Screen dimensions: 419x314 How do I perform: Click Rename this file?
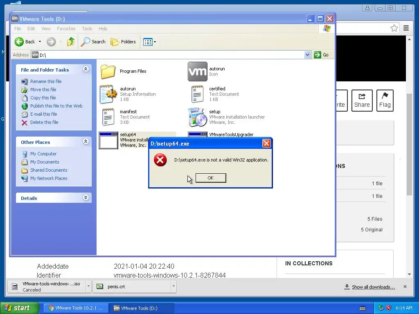pyautogui.click(x=46, y=81)
